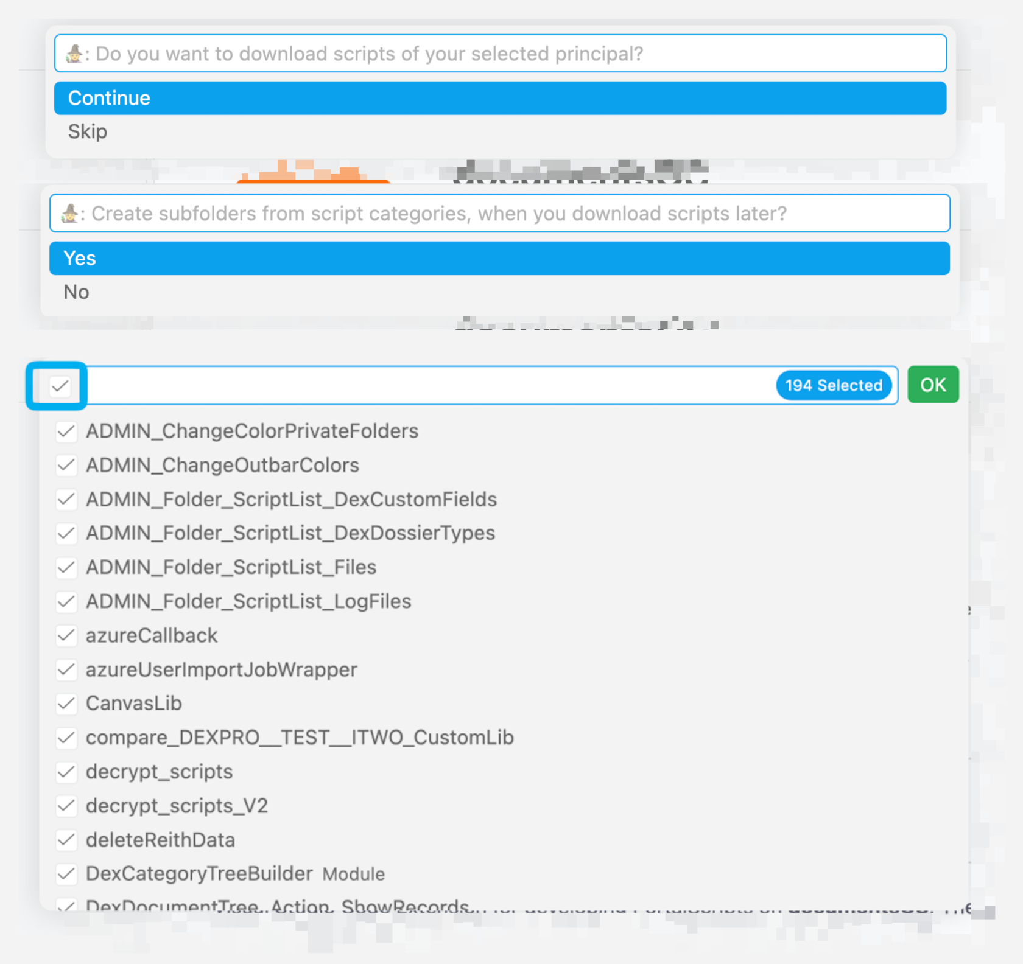The image size is (1023, 964).
Task: Uncheck ADMIN_ChangeColorPrivateFolders checkbox
Action: click(x=66, y=431)
